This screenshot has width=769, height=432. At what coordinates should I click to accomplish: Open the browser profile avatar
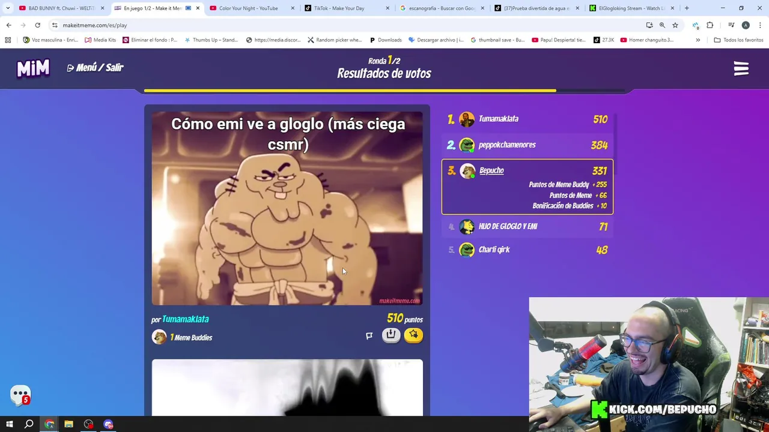pyautogui.click(x=746, y=25)
